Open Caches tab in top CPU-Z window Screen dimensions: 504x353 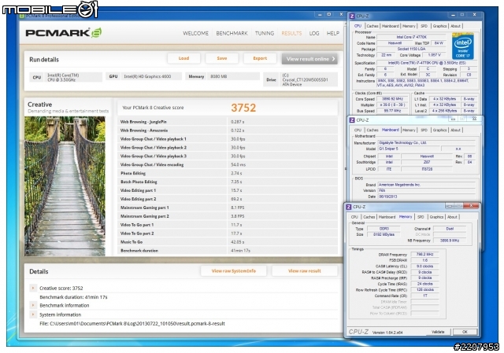[372, 26]
